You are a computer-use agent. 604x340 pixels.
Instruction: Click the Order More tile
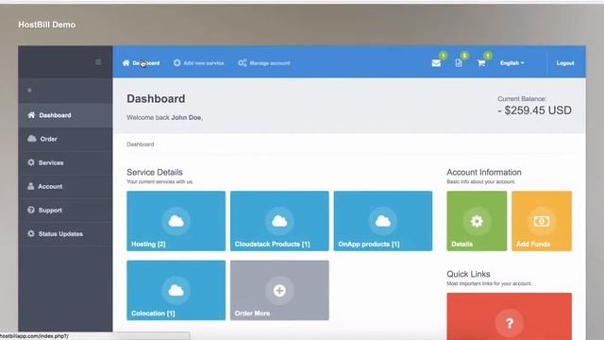pos(279,290)
